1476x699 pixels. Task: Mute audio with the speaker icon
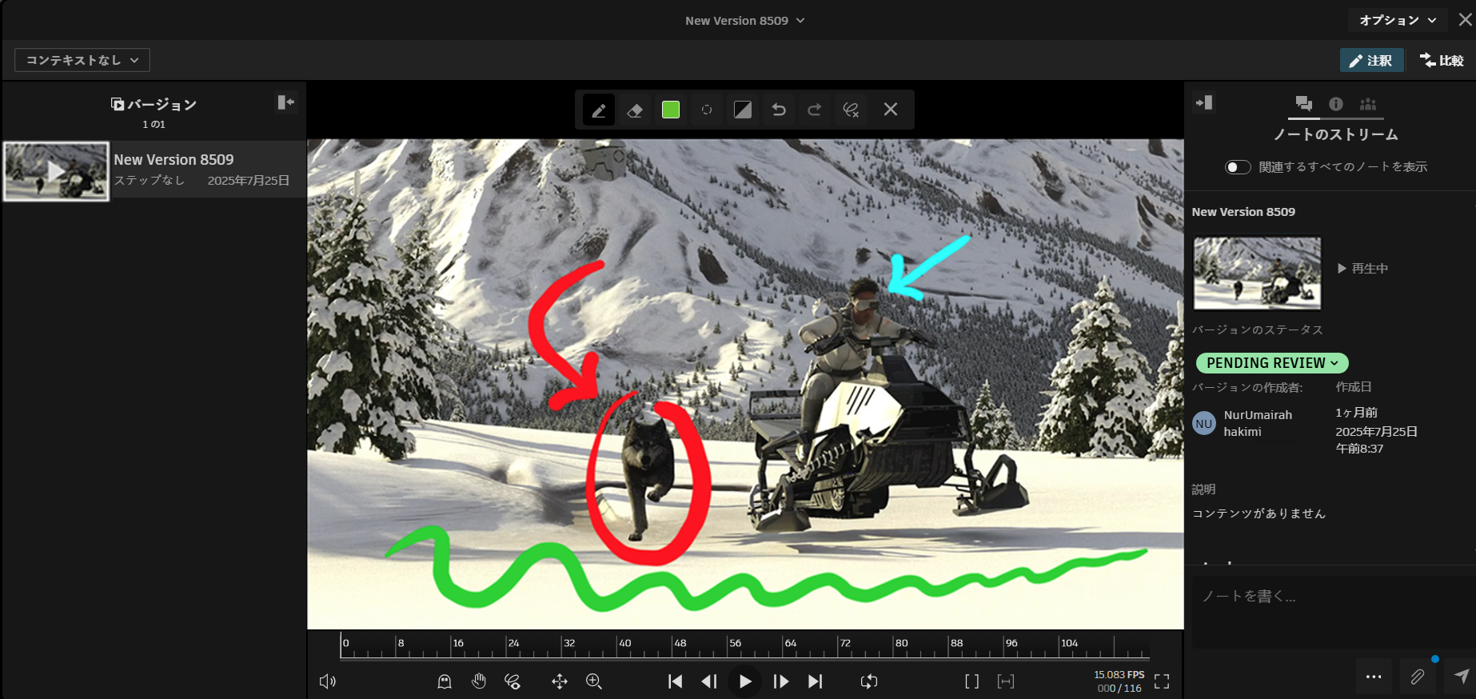coord(328,681)
